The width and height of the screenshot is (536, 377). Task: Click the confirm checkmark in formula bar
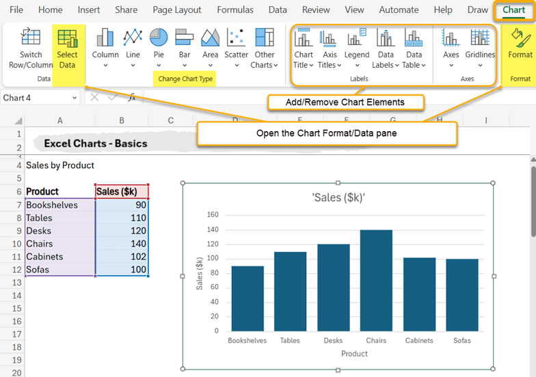pyautogui.click(x=113, y=98)
